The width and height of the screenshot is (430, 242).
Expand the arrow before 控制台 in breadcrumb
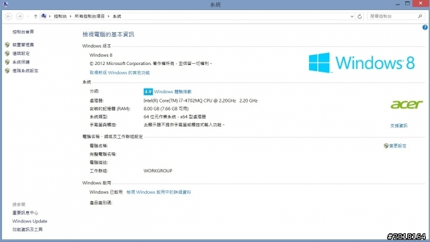click(x=50, y=17)
